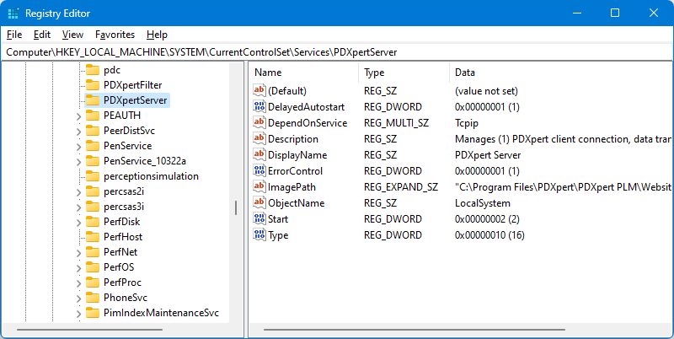Select the PhoneSvc tree key label

[126, 298]
